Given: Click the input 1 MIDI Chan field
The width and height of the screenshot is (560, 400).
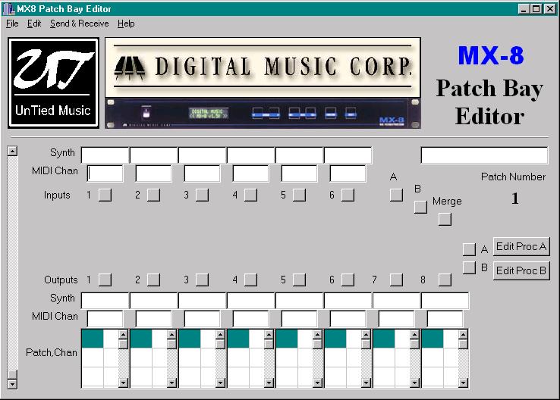Looking at the screenshot, I should click(x=105, y=173).
